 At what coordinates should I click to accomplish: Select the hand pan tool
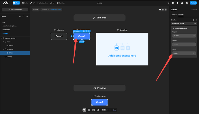click(x=89, y=110)
